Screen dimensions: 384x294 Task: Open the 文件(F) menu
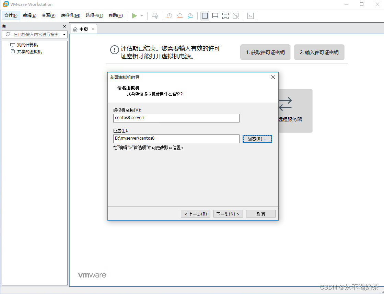click(x=11, y=15)
